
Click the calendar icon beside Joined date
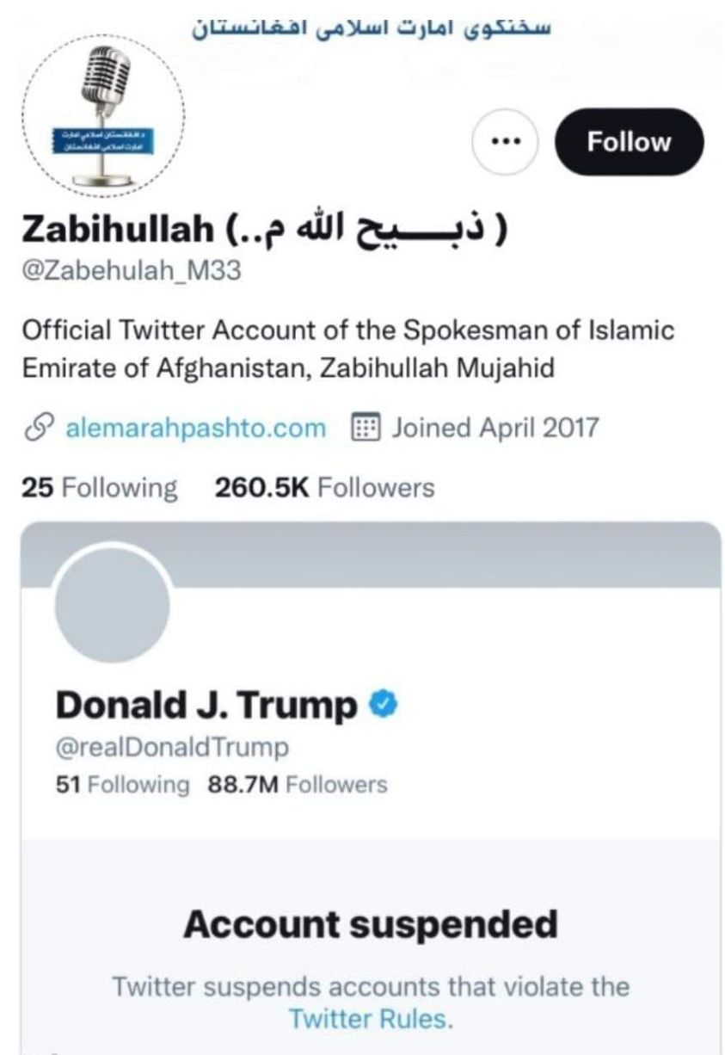pyautogui.click(x=367, y=428)
